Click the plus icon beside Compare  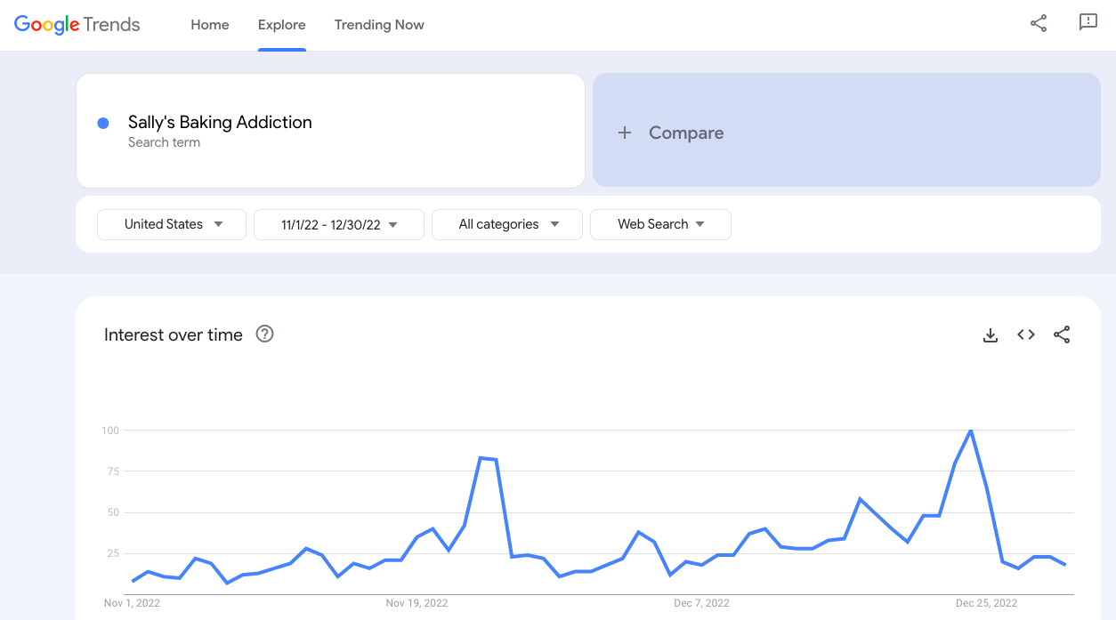pos(625,133)
